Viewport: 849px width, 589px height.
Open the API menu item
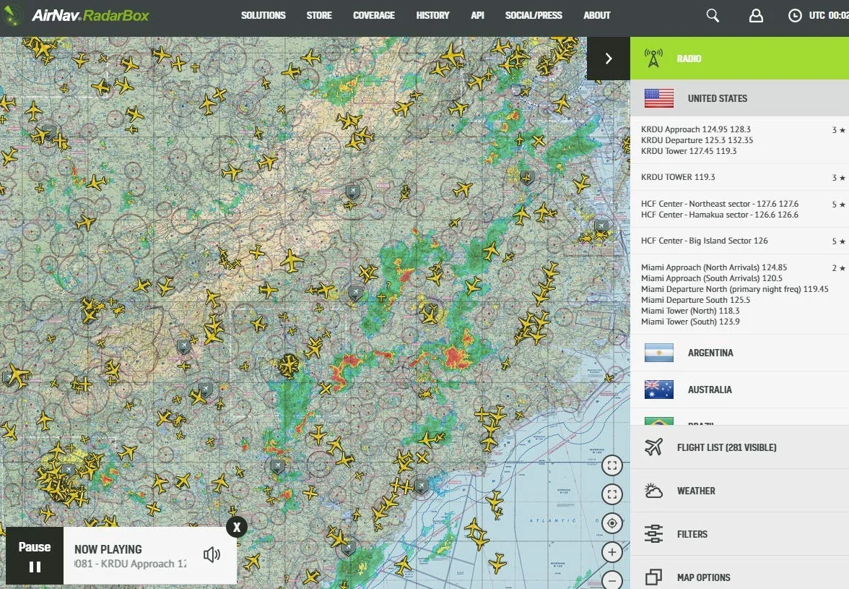point(478,15)
